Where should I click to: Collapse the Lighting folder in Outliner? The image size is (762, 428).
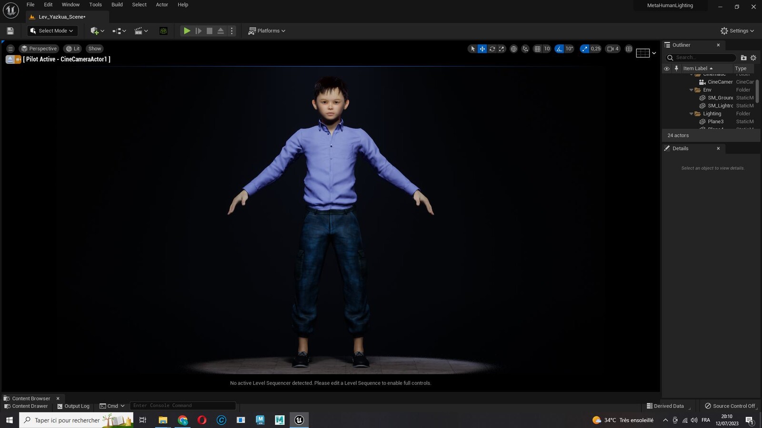pos(691,114)
